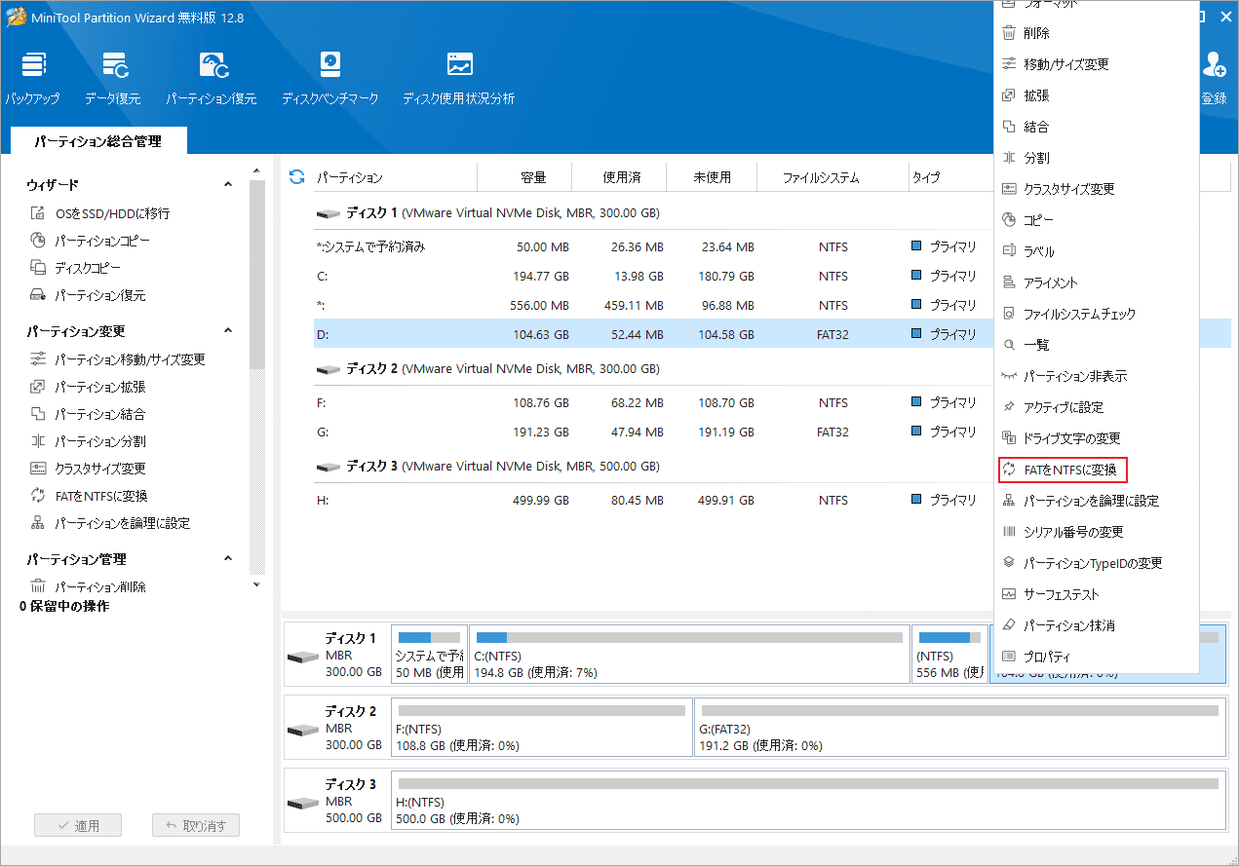The image size is (1239, 866).
Task: Open プロパティ from the context menu
Action: point(1097,657)
